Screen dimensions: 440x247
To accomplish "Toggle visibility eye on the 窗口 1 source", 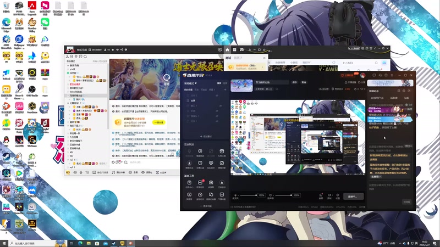I will coord(221,106).
